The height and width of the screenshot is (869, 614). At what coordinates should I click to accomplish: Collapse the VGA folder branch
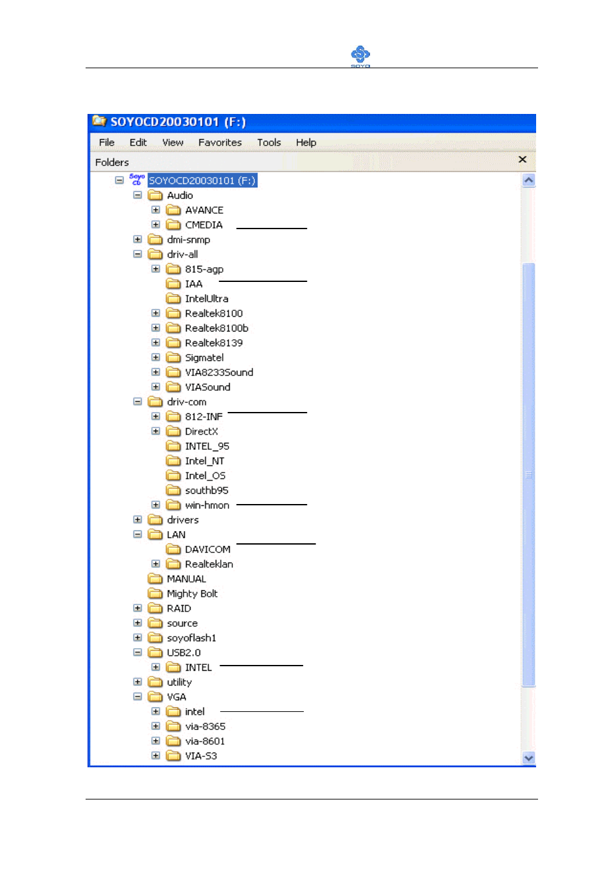pyautogui.click(x=137, y=696)
